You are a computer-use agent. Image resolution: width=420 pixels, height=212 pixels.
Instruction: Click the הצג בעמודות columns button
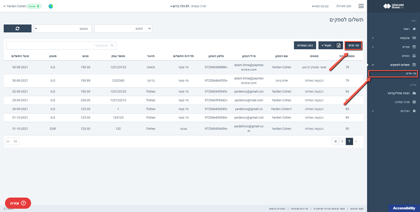pyautogui.click(x=305, y=45)
